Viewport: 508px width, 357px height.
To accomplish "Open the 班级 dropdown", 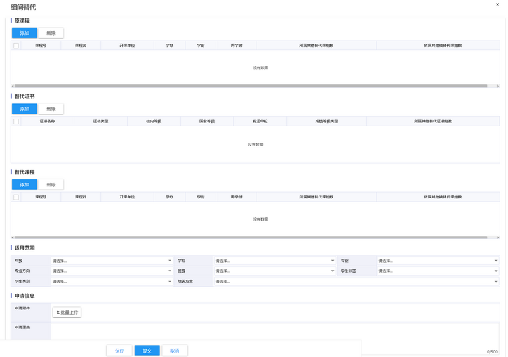I will click(x=275, y=271).
